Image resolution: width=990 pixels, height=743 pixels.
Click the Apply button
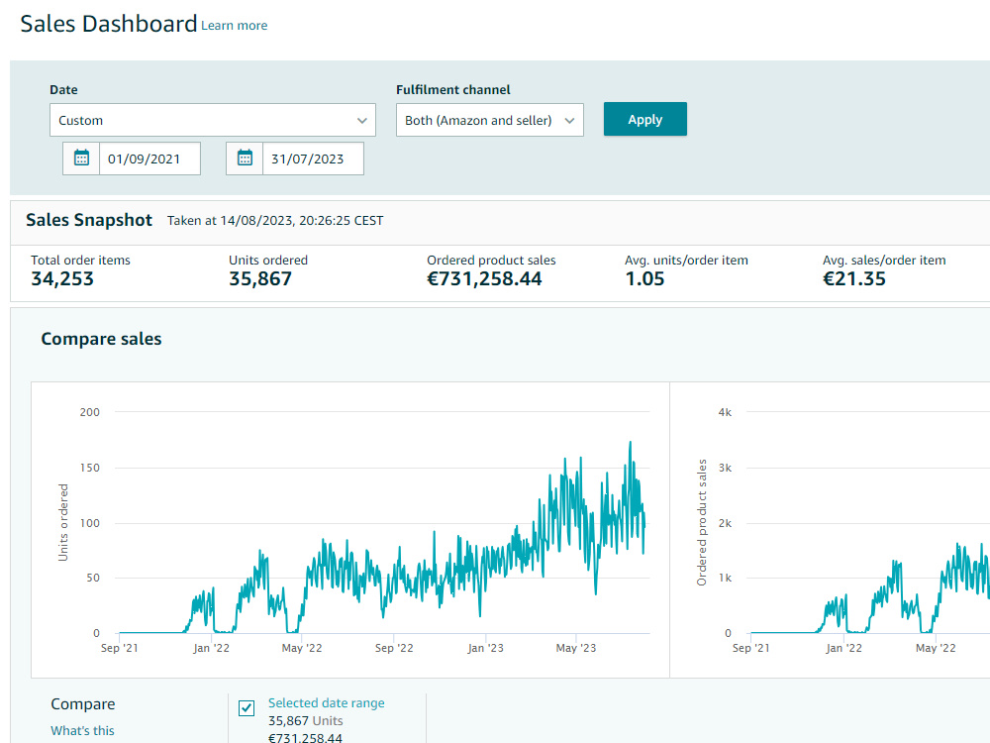pyautogui.click(x=645, y=119)
